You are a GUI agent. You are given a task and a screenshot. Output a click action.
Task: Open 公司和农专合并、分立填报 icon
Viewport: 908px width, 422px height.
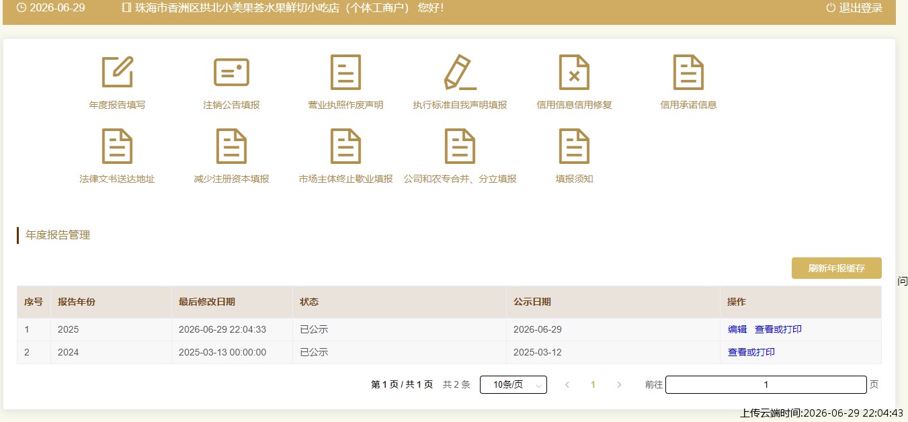pos(460,146)
